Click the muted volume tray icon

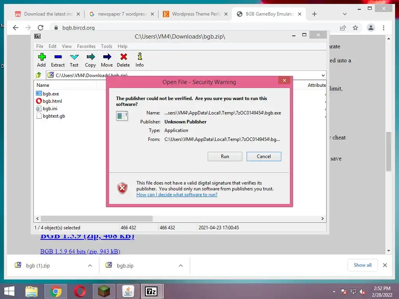click(x=362, y=292)
